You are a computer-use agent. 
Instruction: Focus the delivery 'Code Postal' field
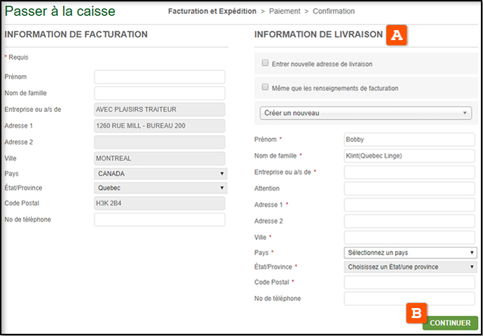[x=409, y=283]
